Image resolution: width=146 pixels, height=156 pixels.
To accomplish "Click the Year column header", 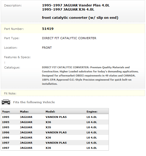I will click(6, 112).
